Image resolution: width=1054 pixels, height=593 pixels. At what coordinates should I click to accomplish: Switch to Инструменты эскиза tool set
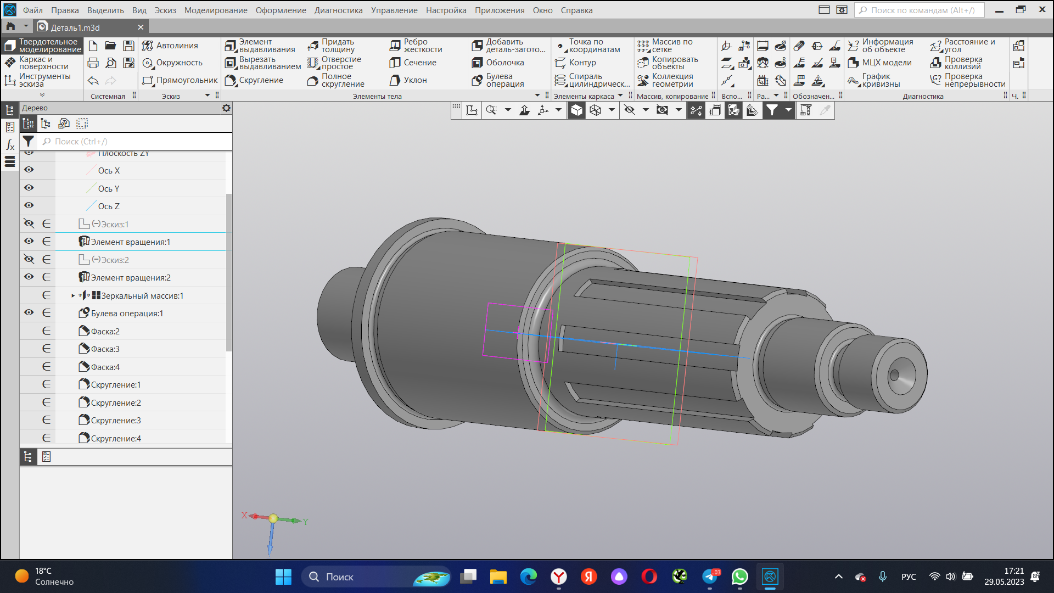(43, 80)
